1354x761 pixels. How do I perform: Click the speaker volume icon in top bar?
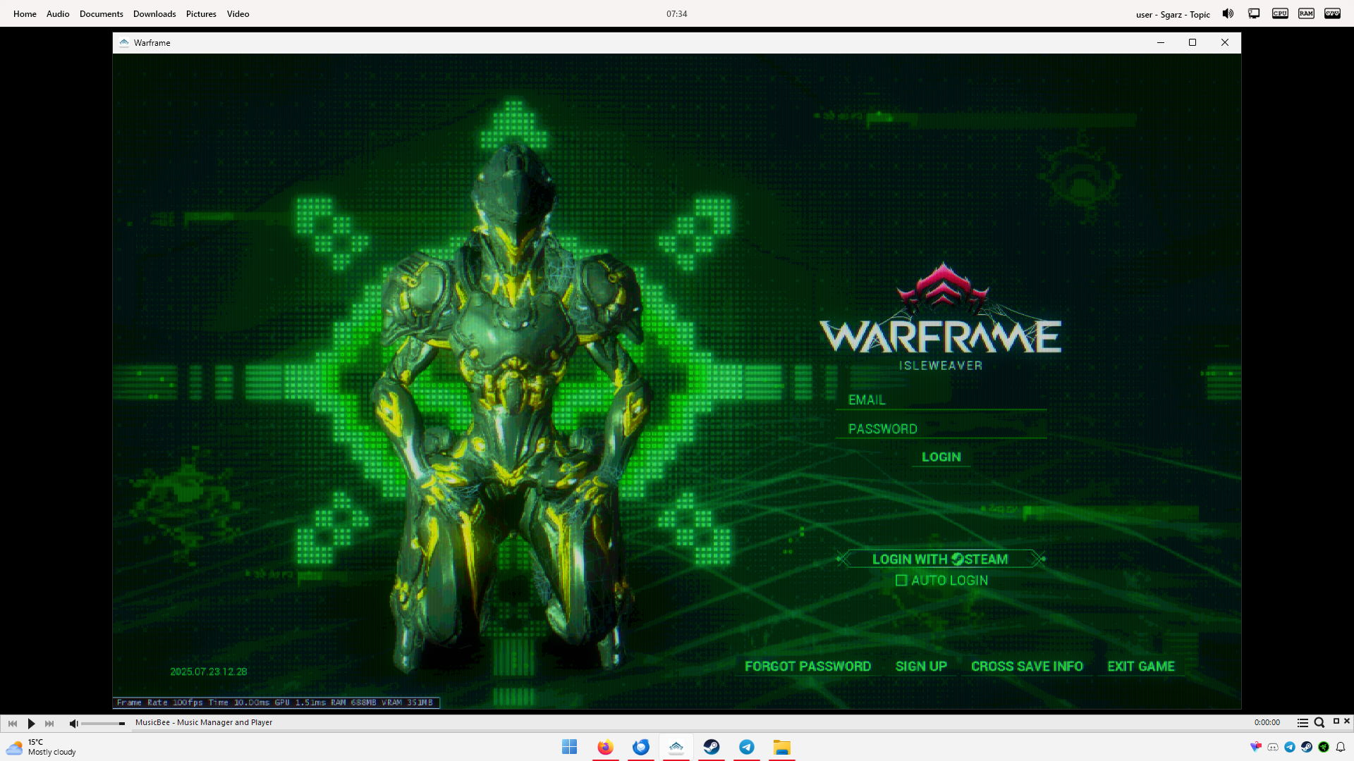pos(1228,13)
